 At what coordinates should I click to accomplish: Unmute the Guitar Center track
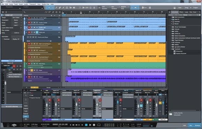coord(29,23)
